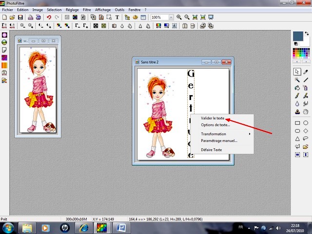
Task: Select the Hand move tool
Action: [306, 112]
